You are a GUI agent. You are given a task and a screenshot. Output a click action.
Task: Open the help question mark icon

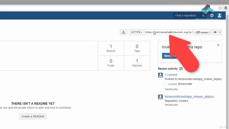pos(212,15)
